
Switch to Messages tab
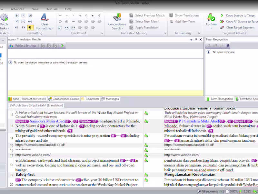click(110, 99)
